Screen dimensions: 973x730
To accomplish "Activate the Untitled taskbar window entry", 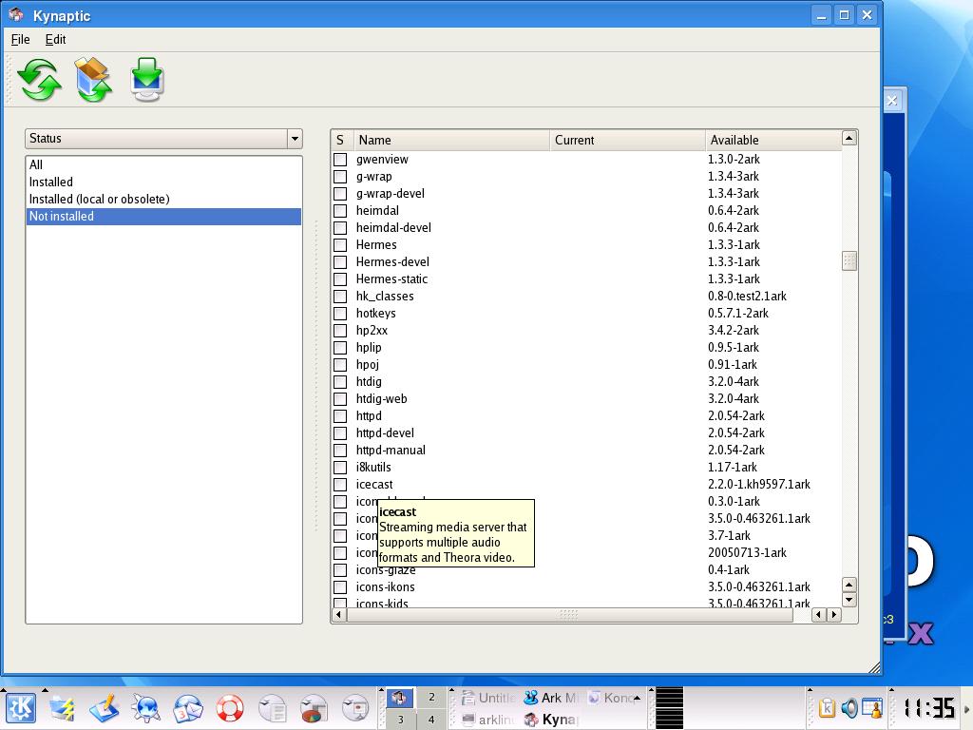I will tap(488, 698).
